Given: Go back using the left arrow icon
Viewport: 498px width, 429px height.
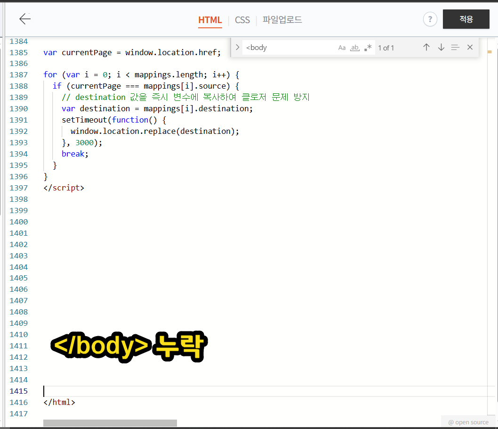Looking at the screenshot, I should pos(25,19).
